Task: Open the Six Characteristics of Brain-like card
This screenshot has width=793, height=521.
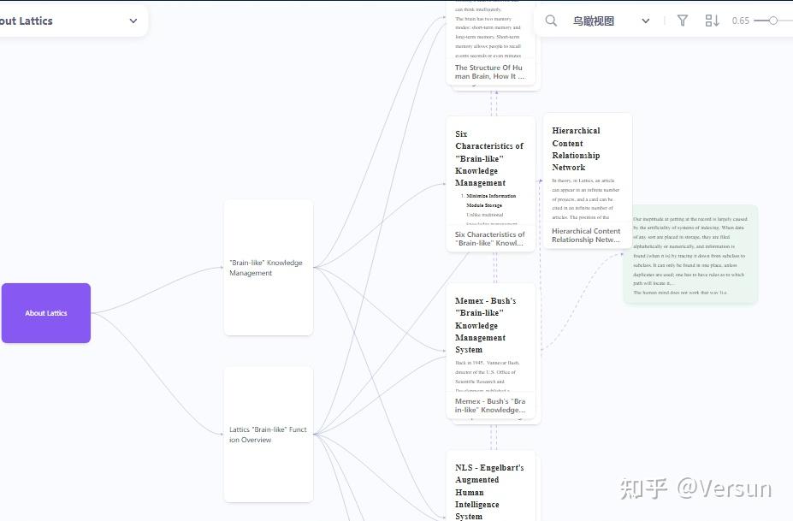Action: (490, 184)
